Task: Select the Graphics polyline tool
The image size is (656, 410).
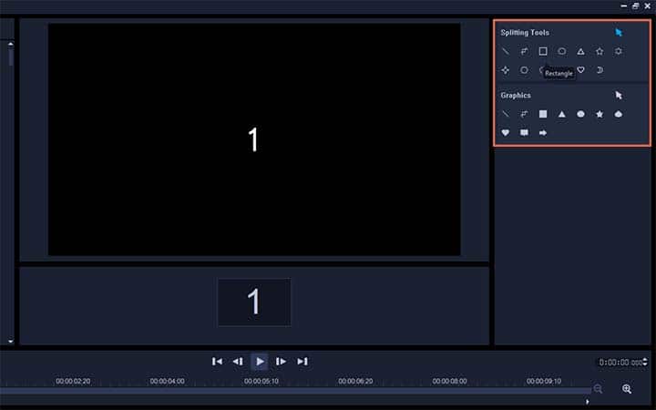Action: pos(524,114)
